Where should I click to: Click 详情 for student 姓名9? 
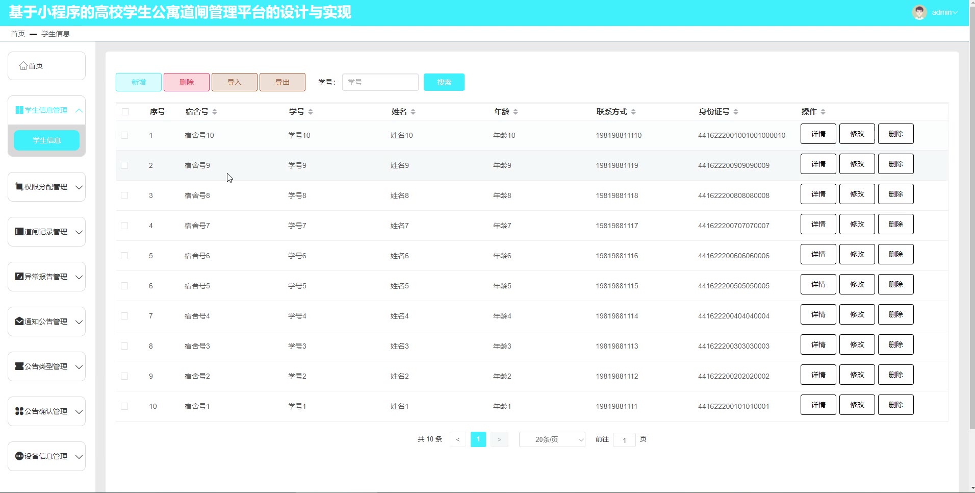818,164
